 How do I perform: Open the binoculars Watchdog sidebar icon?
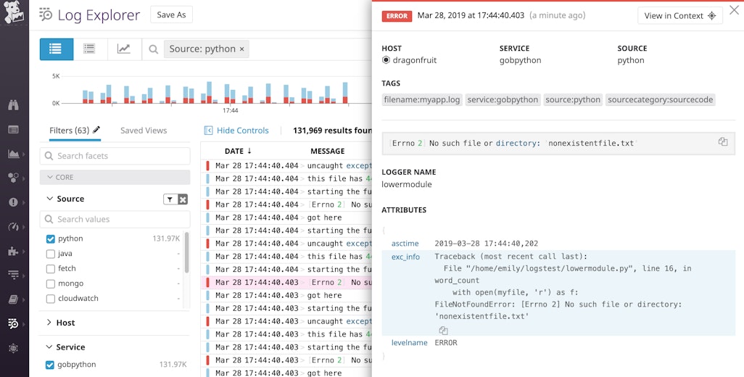[x=13, y=105]
